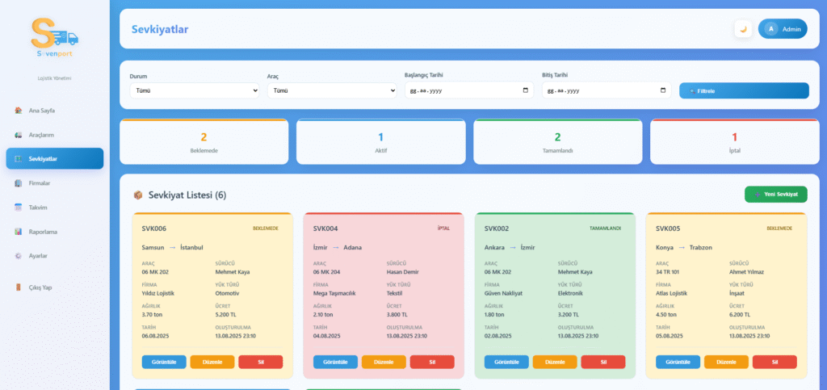The width and height of the screenshot is (827, 390).
Task: Create a new shipment with Yeni Sevkiyat
Action: pyautogui.click(x=775, y=194)
